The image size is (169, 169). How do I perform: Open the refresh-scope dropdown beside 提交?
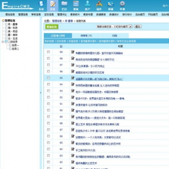point(114,27)
